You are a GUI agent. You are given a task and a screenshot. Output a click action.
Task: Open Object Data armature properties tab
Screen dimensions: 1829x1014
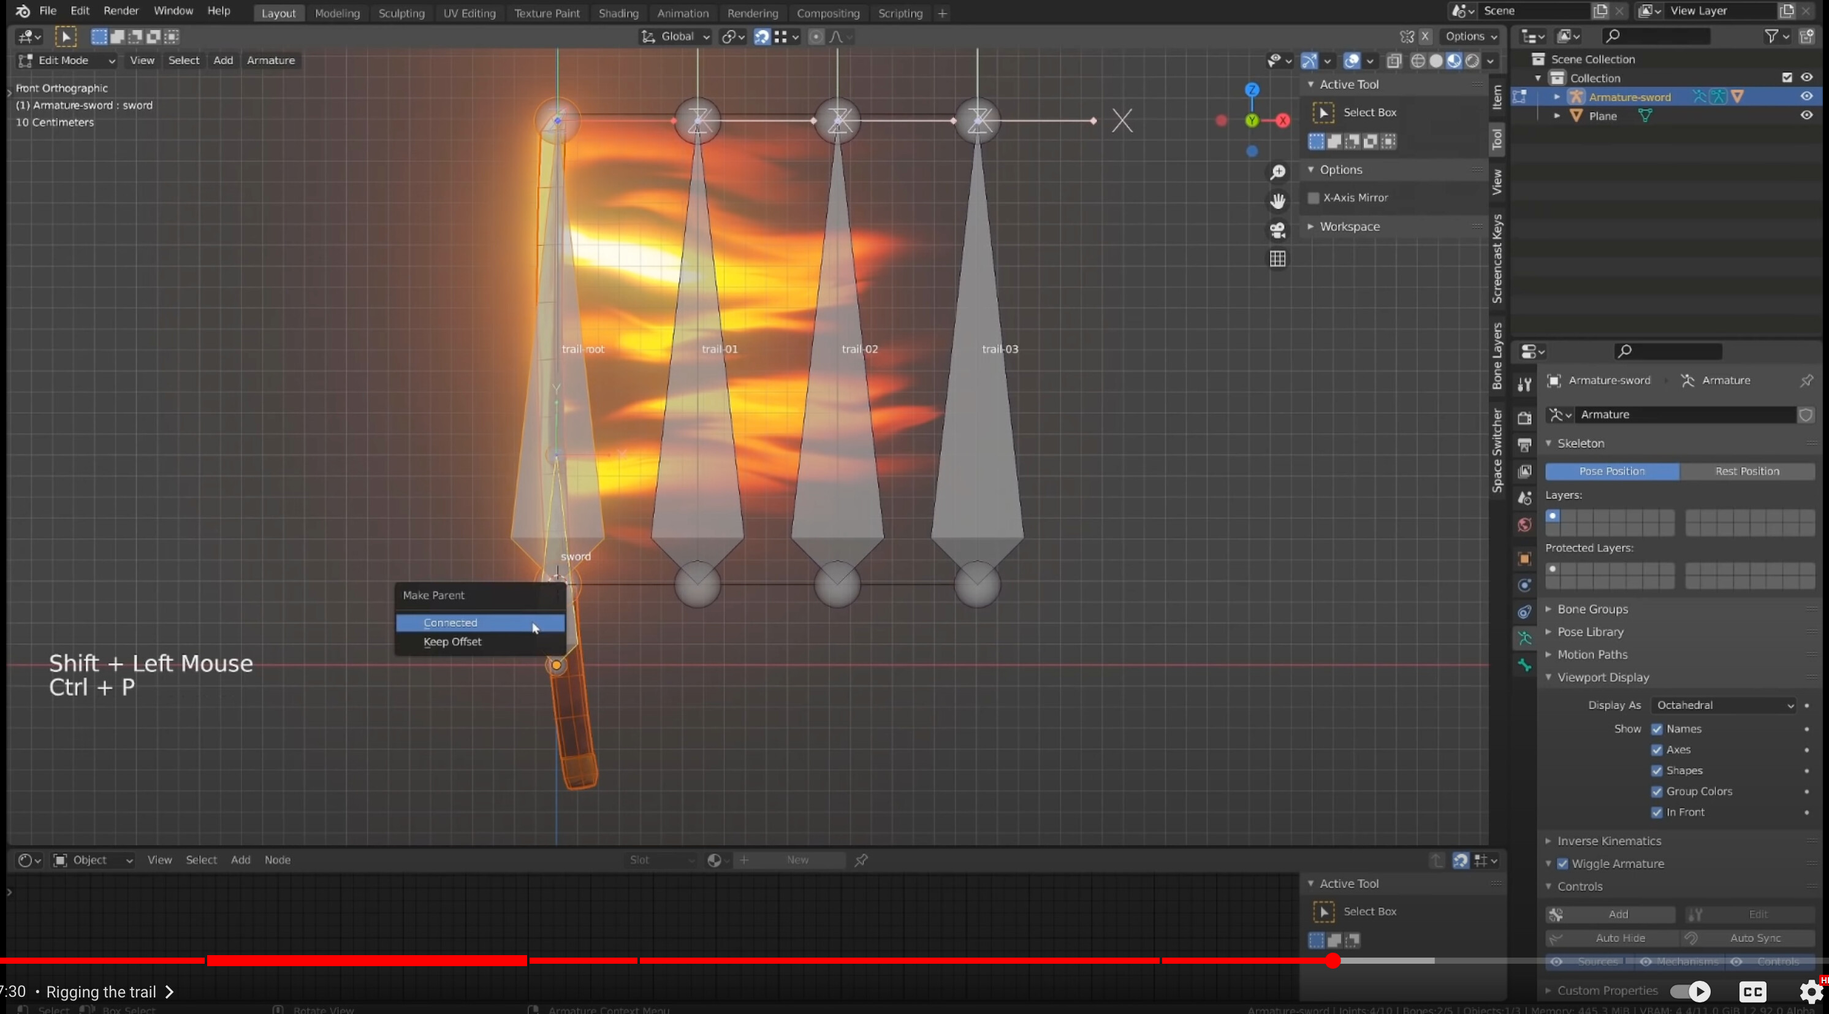1524,638
